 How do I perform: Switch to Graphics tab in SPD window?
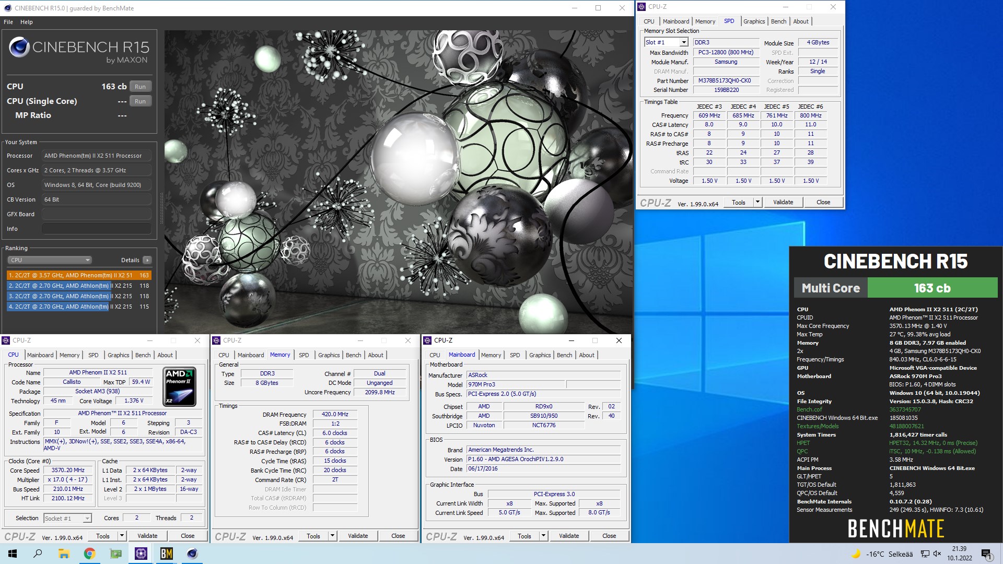754,21
